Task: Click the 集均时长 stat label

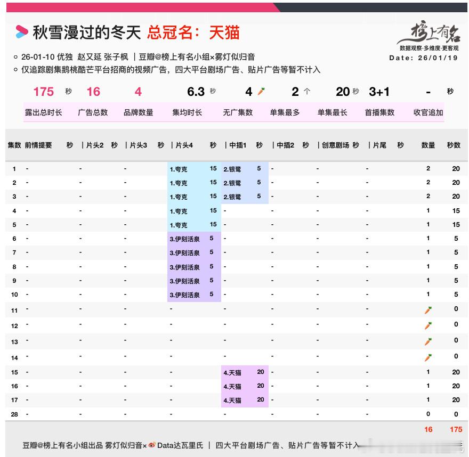Action: pyautogui.click(x=187, y=112)
